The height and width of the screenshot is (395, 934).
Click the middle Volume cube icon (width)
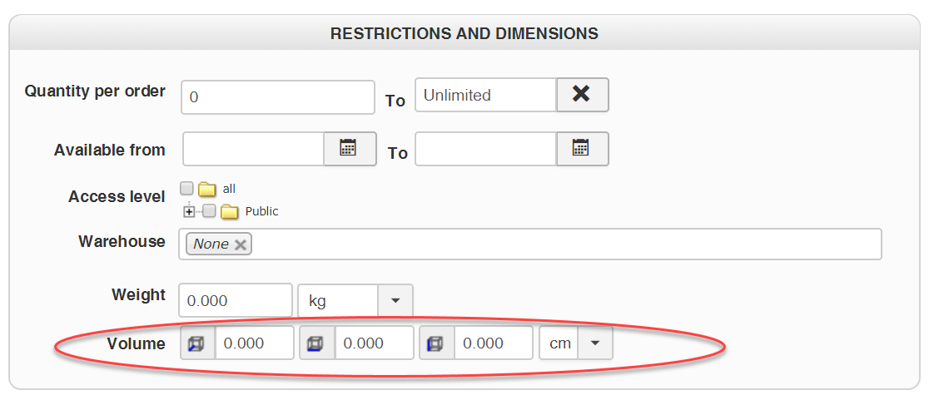(316, 343)
